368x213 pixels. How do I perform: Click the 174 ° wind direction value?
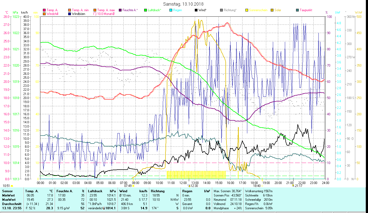tap(155, 208)
